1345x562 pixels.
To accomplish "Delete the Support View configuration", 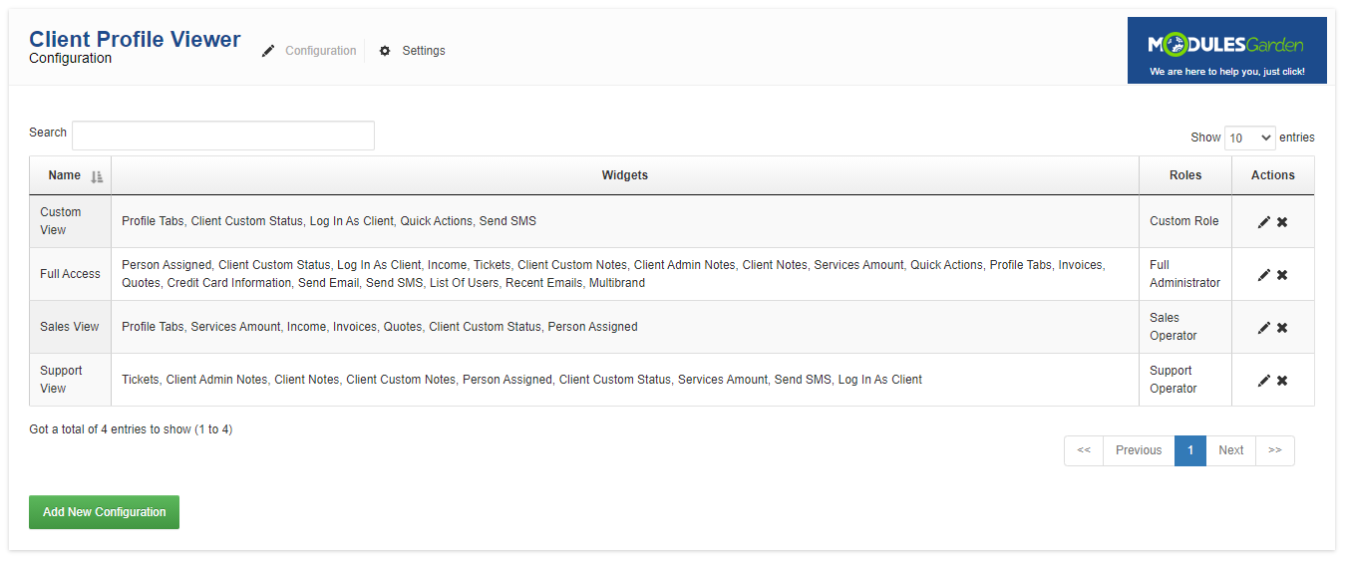I will (x=1282, y=381).
